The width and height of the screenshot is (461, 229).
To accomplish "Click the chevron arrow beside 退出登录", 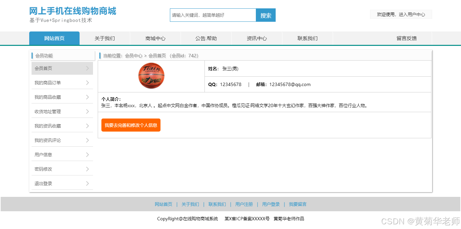I will pyautogui.click(x=87, y=183).
